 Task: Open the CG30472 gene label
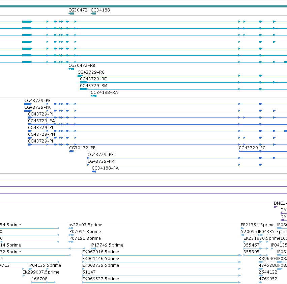[78, 10]
